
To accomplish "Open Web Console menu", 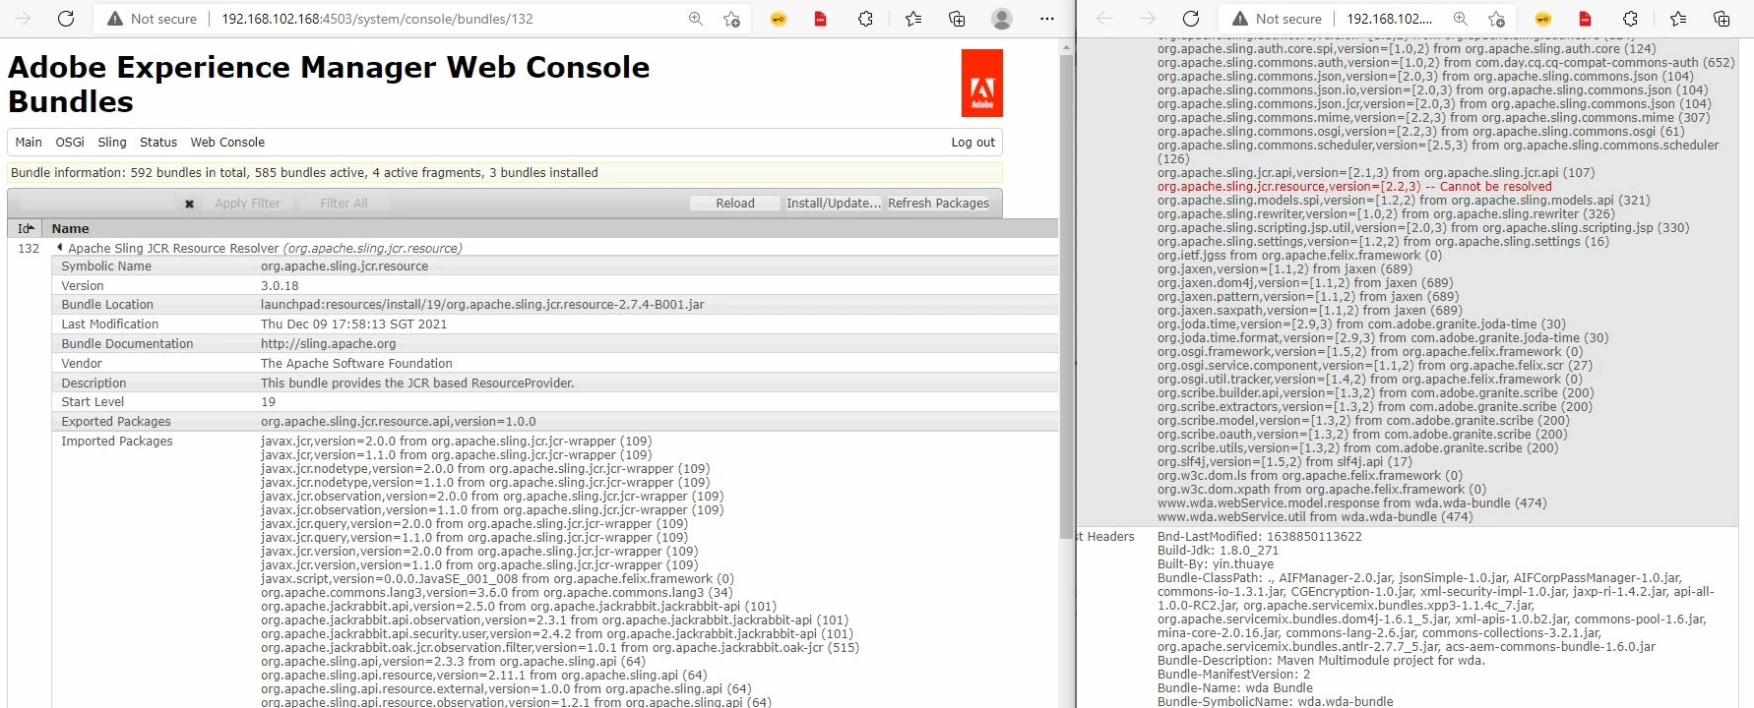I will point(227,143).
